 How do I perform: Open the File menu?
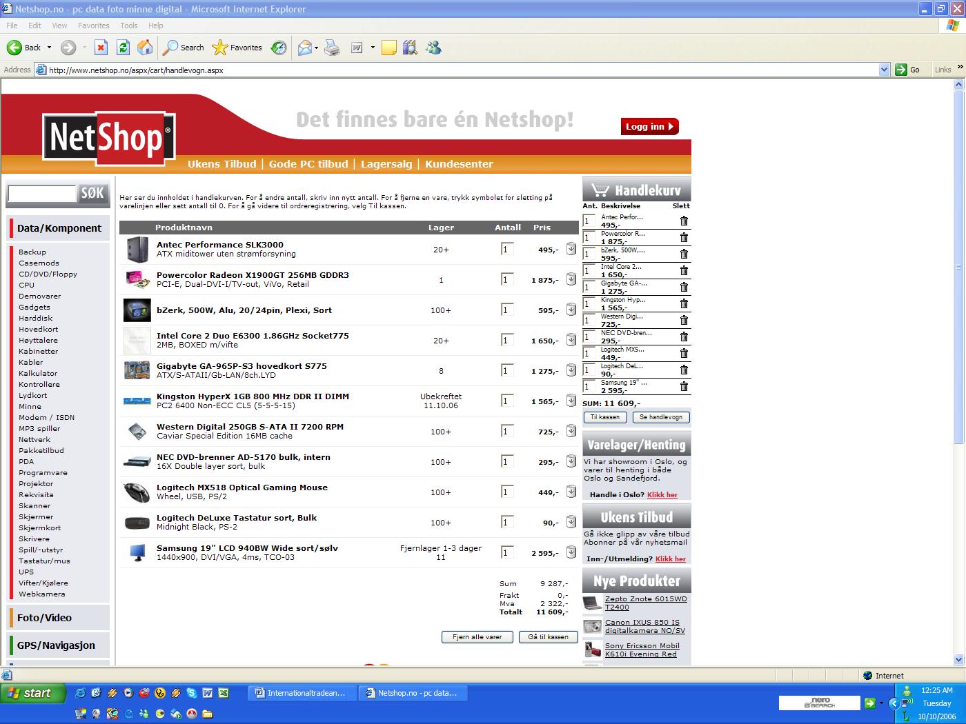click(12, 26)
